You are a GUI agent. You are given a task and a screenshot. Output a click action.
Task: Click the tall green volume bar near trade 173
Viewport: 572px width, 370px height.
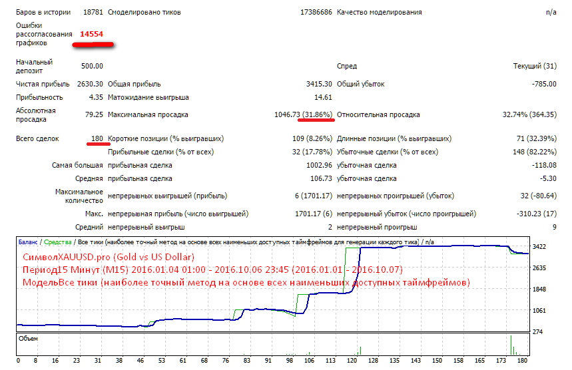click(511, 345)
